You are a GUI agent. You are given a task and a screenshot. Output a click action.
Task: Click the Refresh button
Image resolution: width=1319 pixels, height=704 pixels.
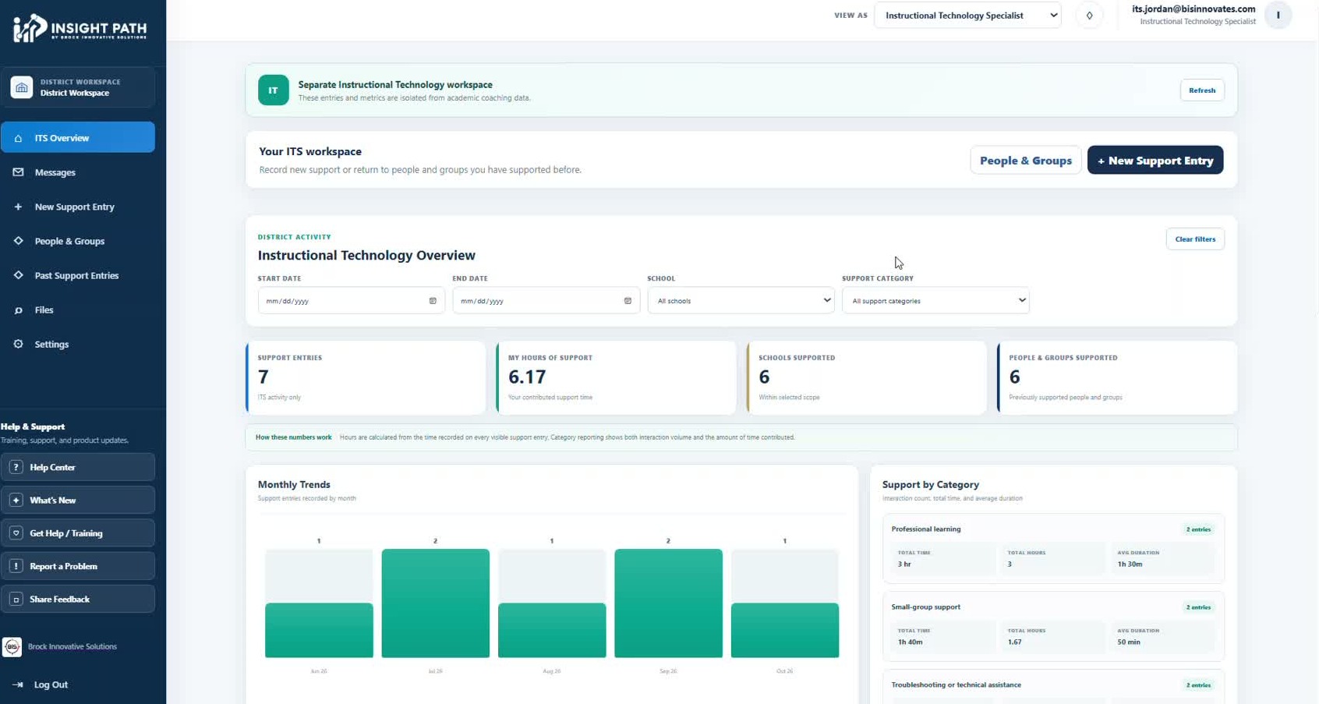(x=1202, y=90)
